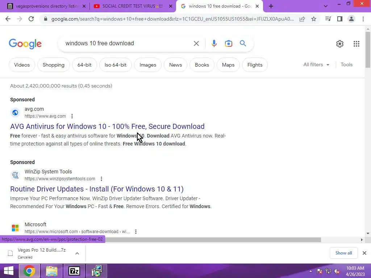Reload the Google search page
The width and height of the screenshot is (371, 278).
coord(31,19)
